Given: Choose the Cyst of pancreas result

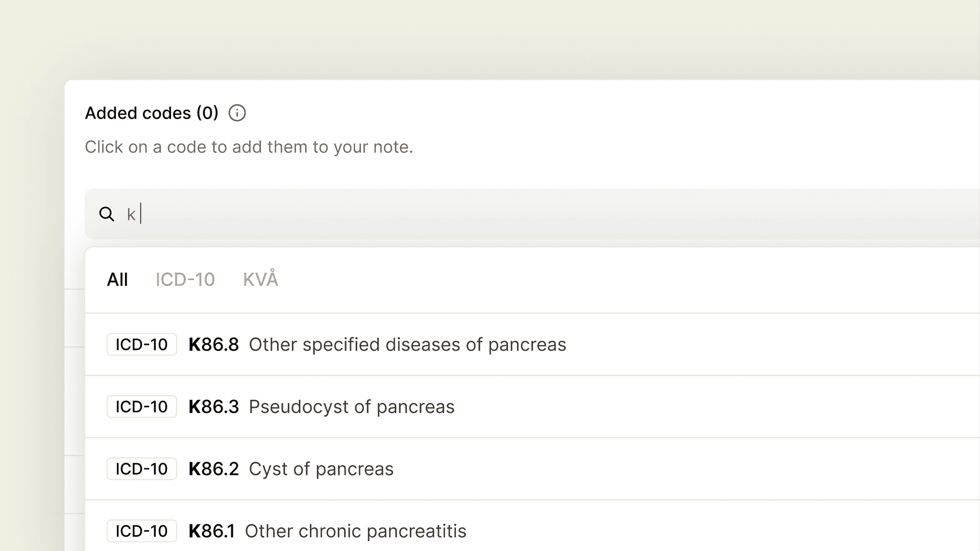Looking at the screenshot, I should [321, 469].
